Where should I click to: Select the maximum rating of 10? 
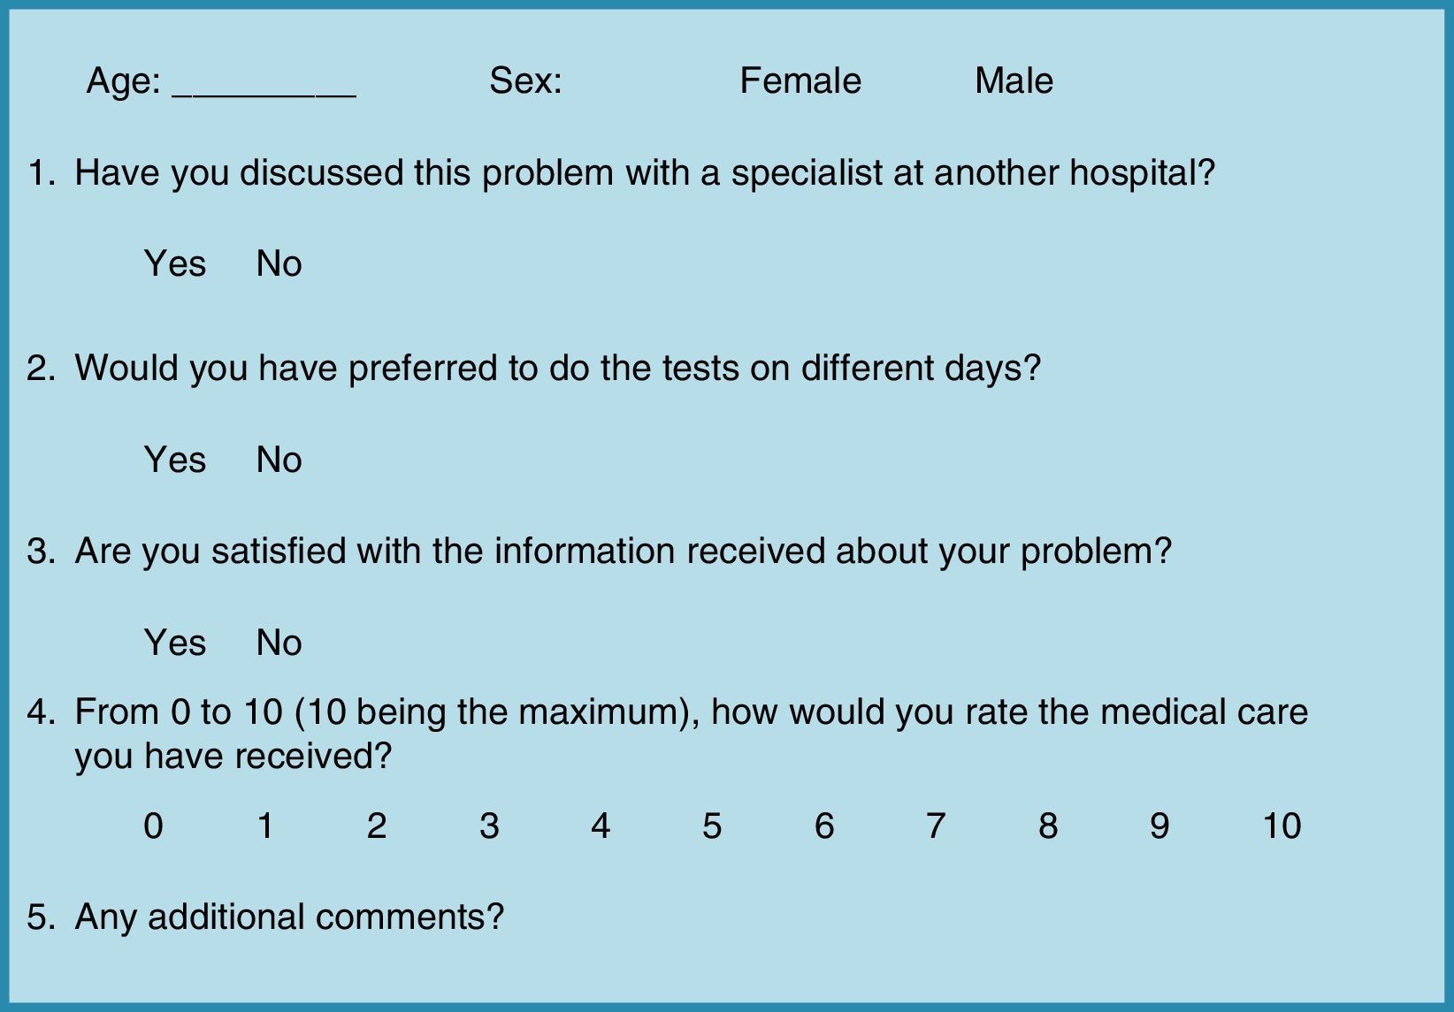click(1282, 826)
